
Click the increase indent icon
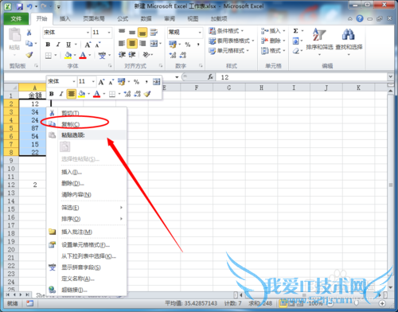pos(132,55)
